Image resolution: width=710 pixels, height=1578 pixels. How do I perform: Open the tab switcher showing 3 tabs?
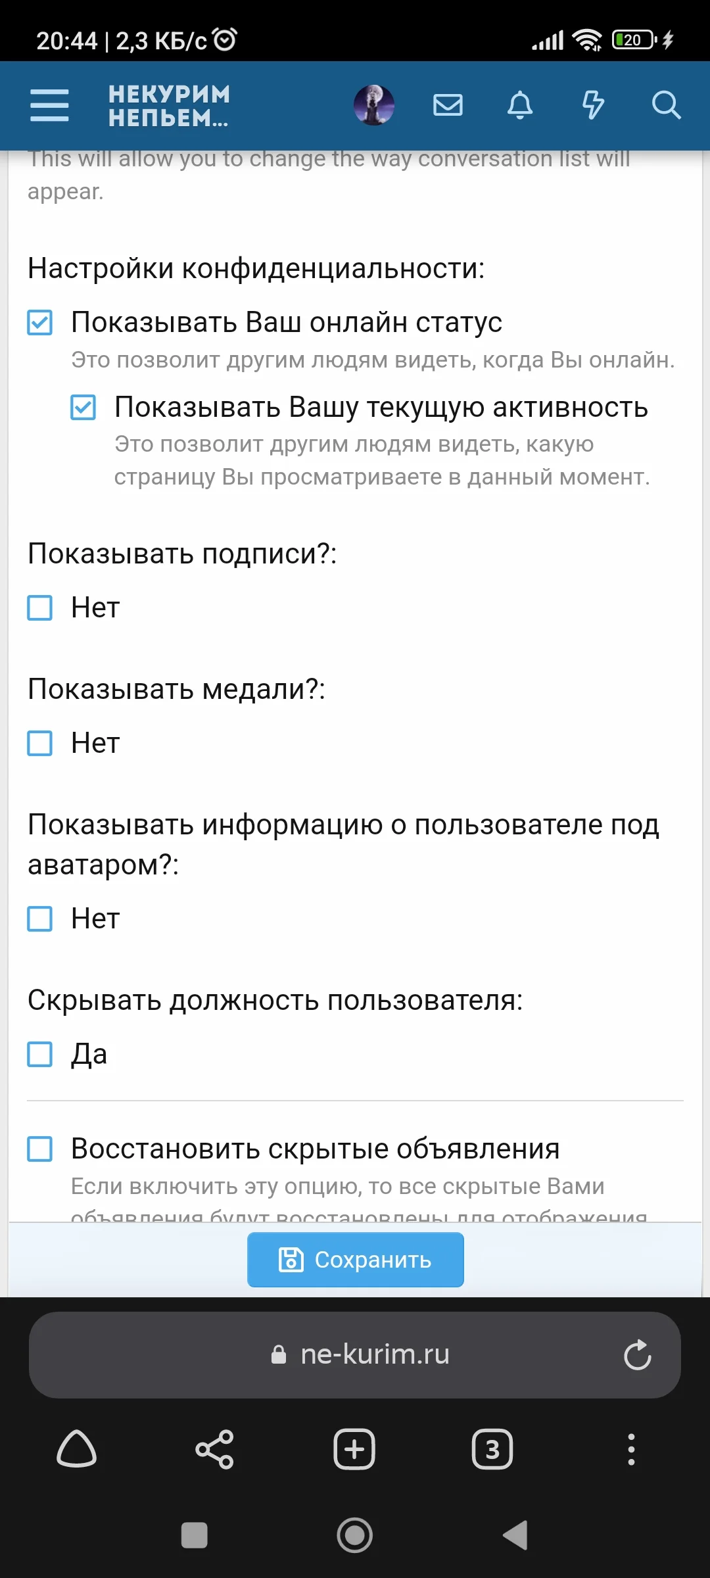[492, 1449]
